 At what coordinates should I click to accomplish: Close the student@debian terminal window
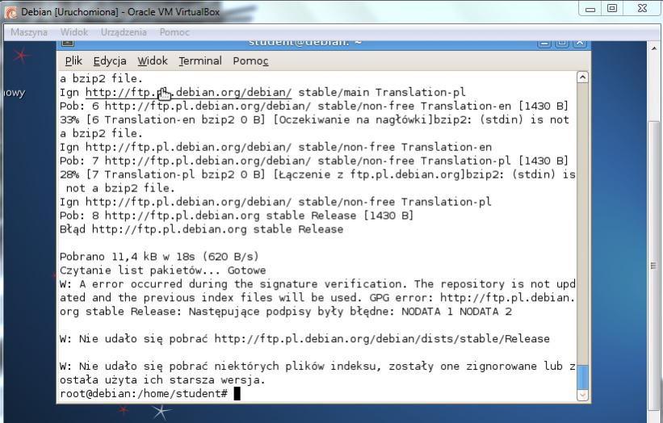click(580, 42)
